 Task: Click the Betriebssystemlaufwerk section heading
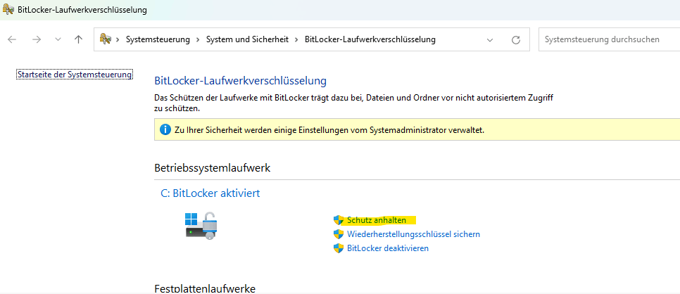click(x=213, y=168)
